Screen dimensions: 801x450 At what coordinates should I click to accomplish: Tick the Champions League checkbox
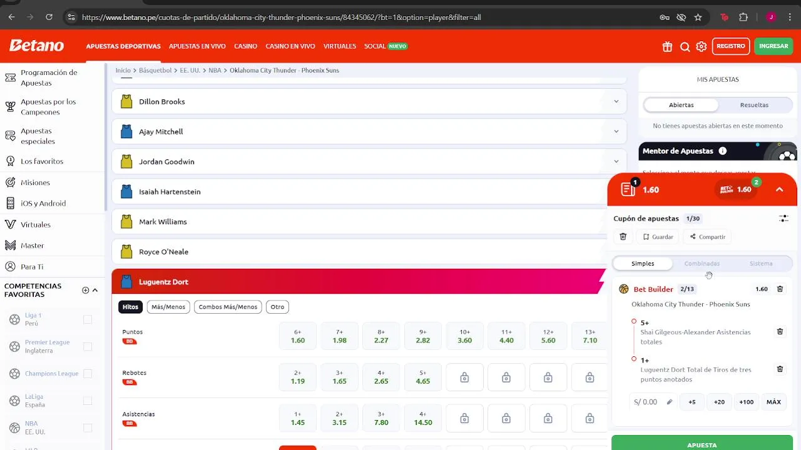pos(88,374)
